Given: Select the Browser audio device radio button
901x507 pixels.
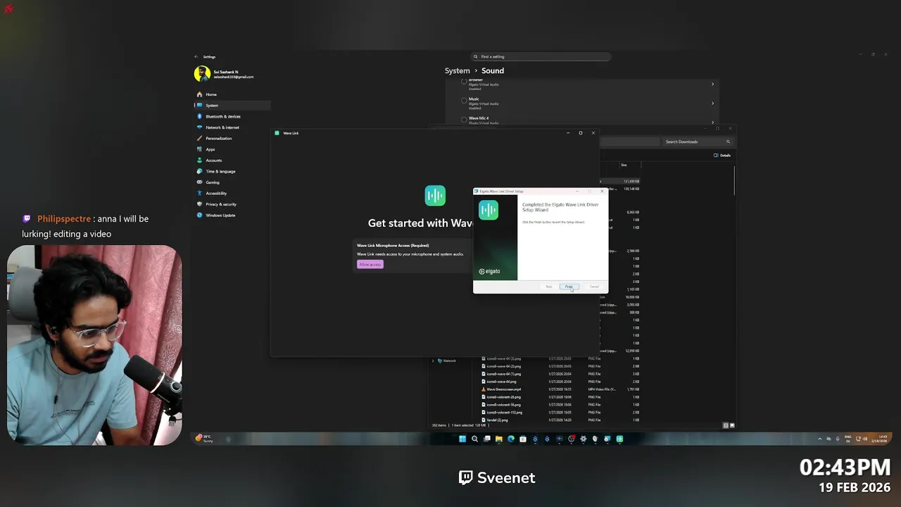Looking at the screenshot, I should [x=464, y=82].
